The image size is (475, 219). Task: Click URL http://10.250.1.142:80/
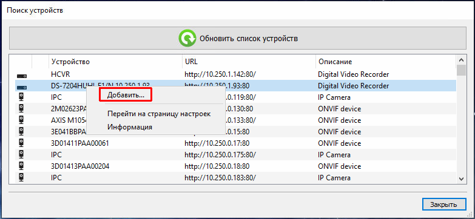220,74
